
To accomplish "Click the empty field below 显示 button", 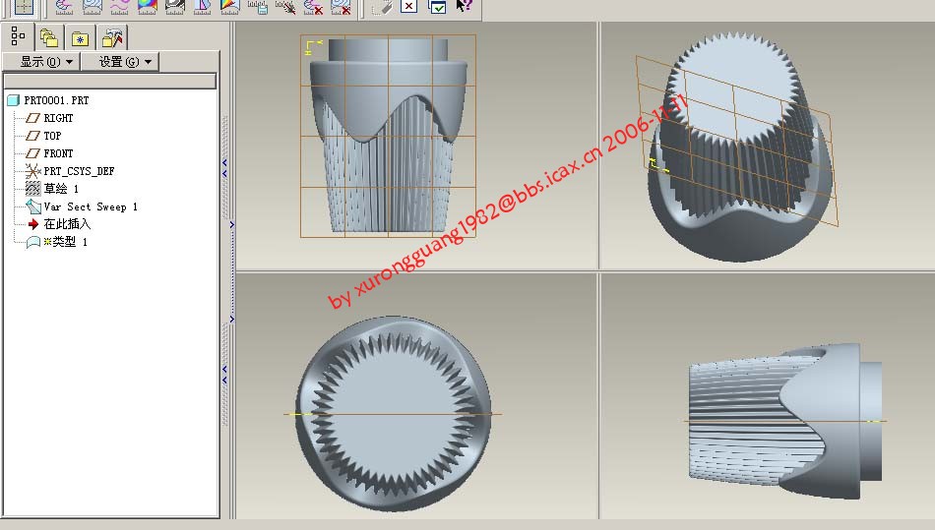I will pyautogui.click(x=109, y=81).
